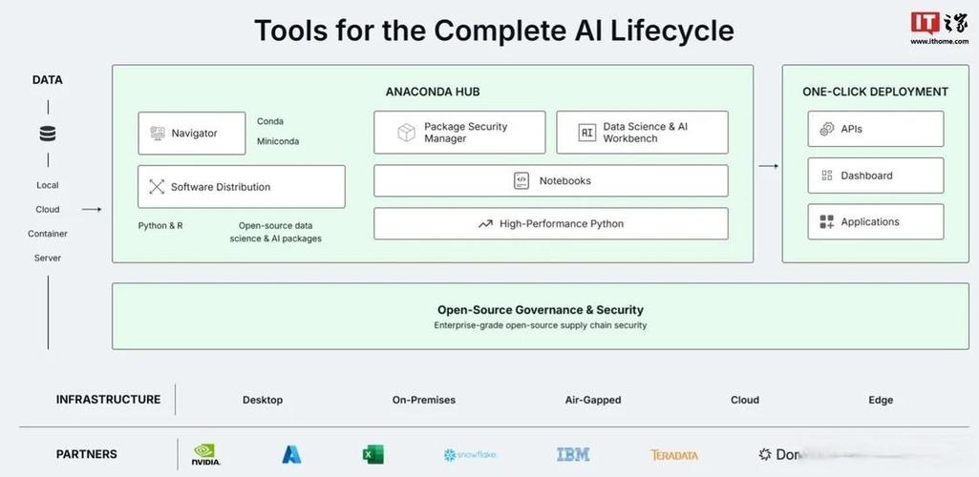The image size is (979, 477).
Task: Click the Cloud data source label
Action: click(x=48, y=210)
